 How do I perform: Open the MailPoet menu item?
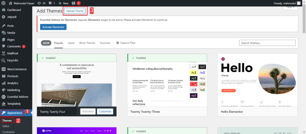tap(13, 53)
